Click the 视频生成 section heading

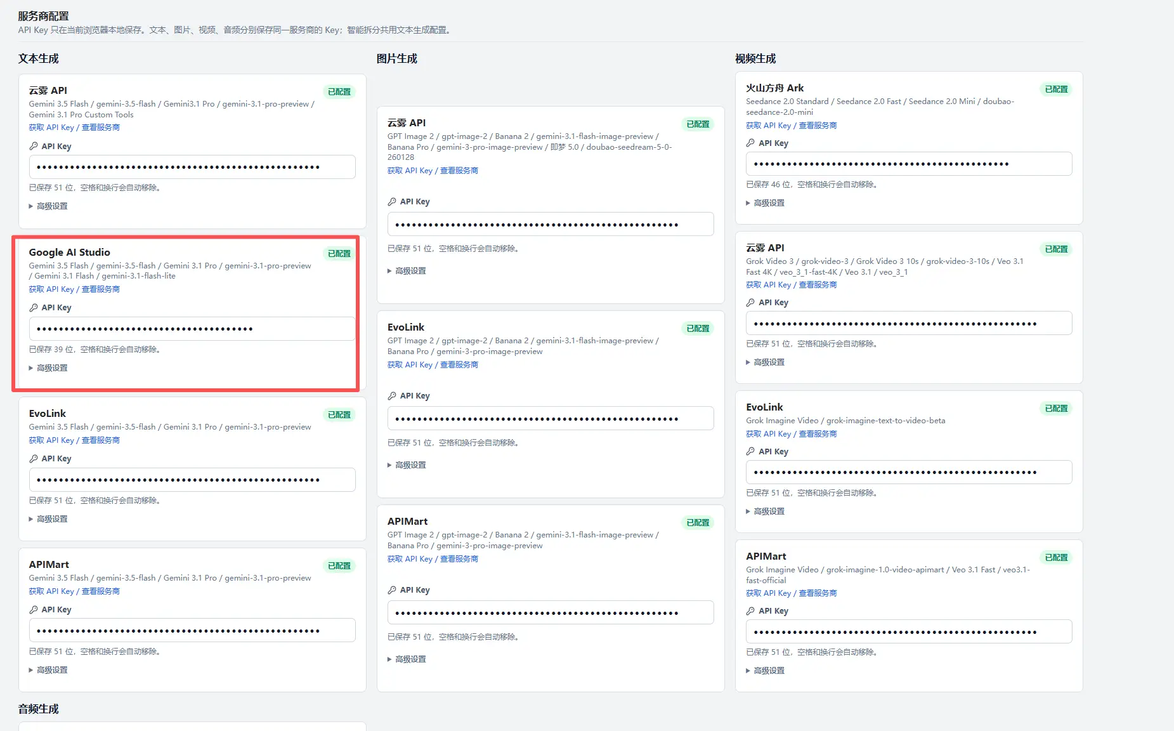coord(755,58)
